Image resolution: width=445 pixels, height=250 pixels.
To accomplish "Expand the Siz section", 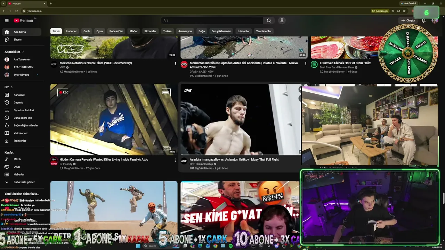I will pyautogui.click(x=8, y=87).
